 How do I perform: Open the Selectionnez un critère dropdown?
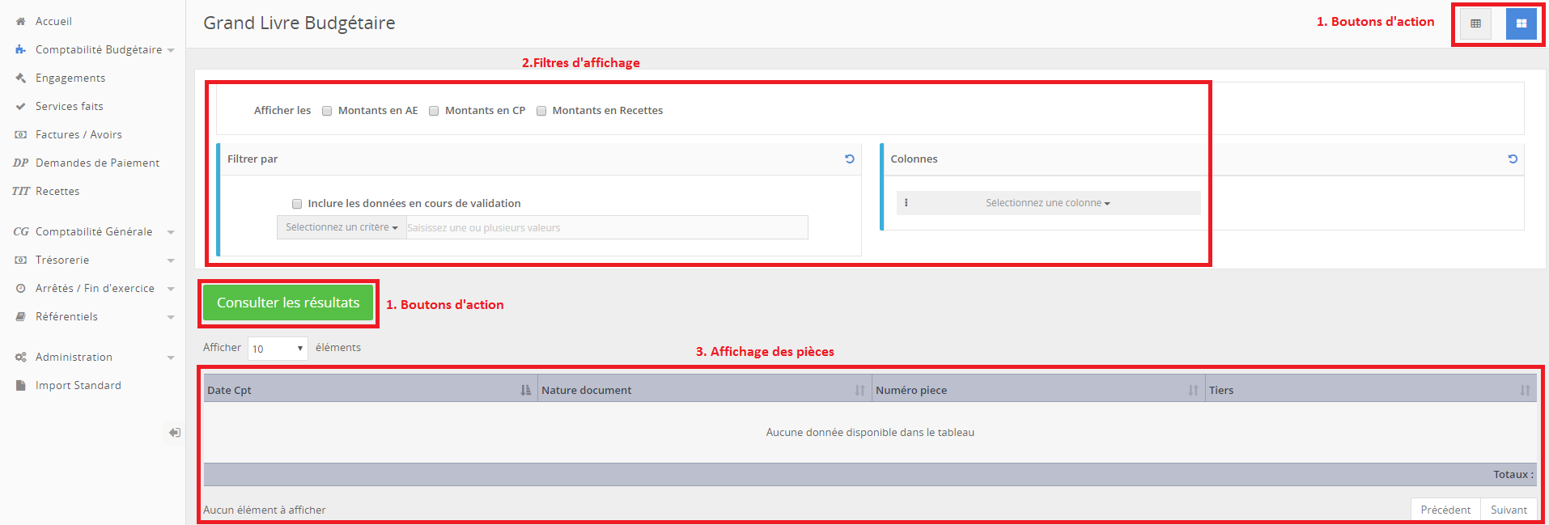341,227
